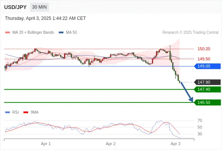Click the MA 20 + Bollinger Bands legend swatch
222x150 pixels.
click(x=8, y=33)
